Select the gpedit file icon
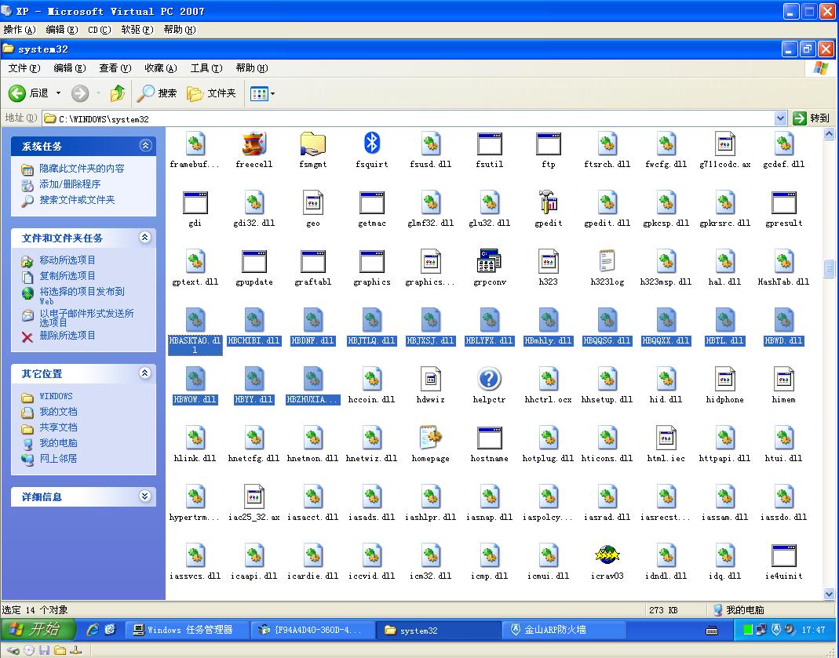839x658 pixels. coord(548,203)
